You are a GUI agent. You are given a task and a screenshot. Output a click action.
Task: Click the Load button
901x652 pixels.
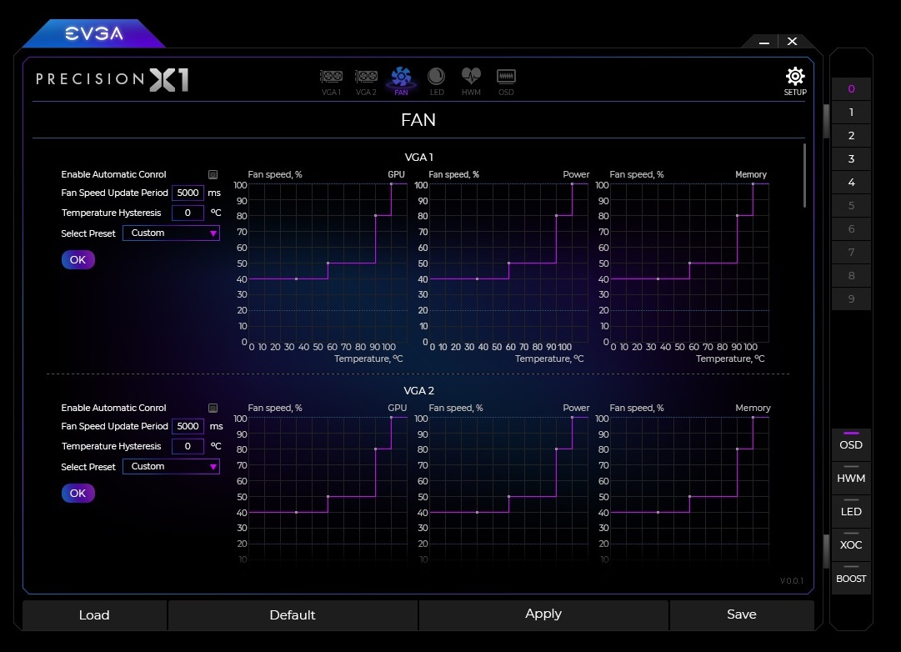tap(94, 614)
